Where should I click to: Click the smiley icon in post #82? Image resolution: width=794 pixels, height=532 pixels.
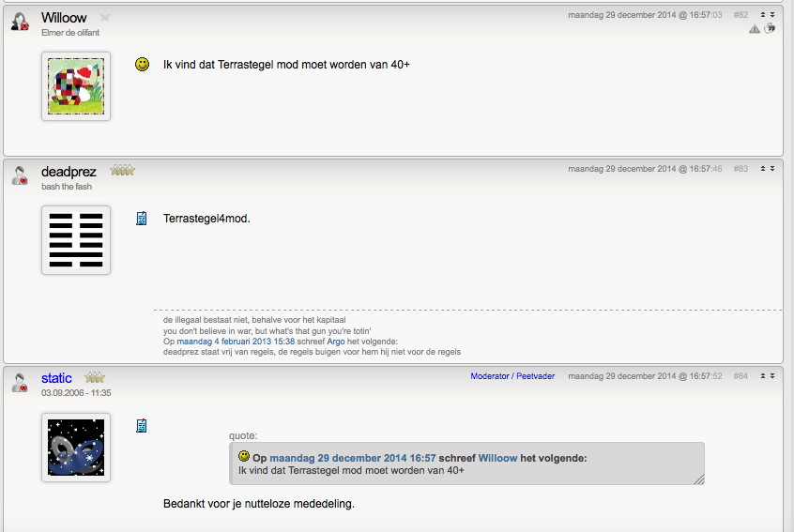[143, 65]
